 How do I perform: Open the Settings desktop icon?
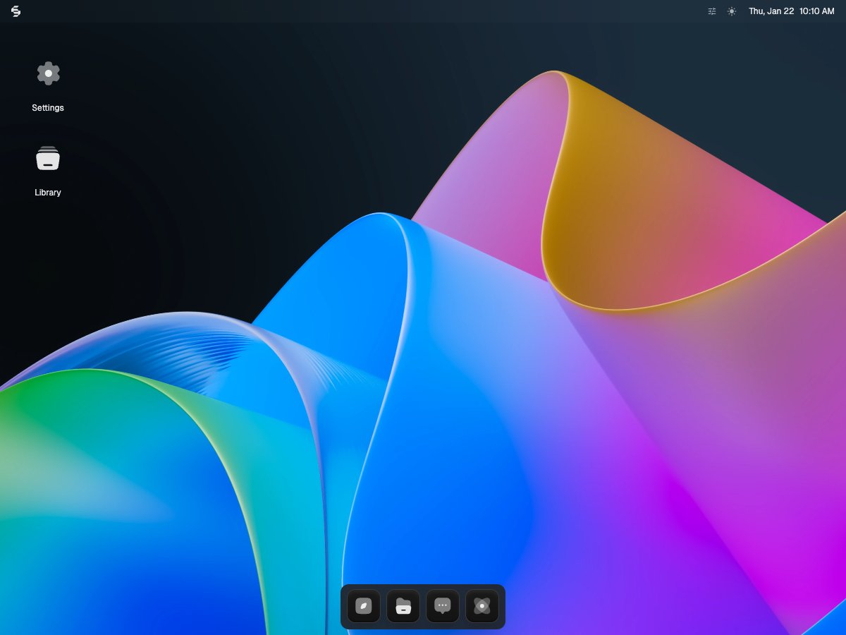coord(48,73)
